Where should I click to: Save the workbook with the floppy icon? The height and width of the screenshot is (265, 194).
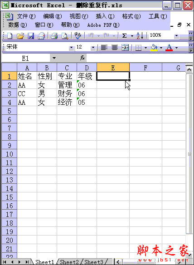[31, 36]
